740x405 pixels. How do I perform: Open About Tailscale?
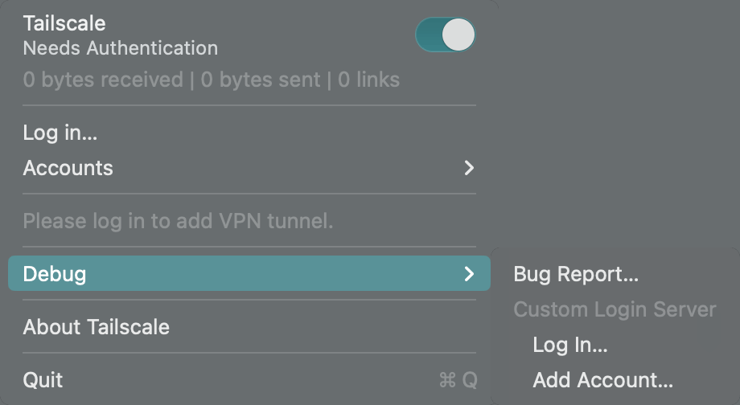click(x=97, y=327)
